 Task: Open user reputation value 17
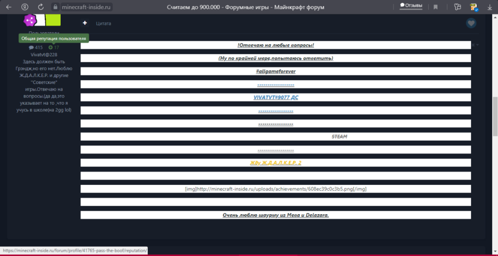click(x=57, y=48)
